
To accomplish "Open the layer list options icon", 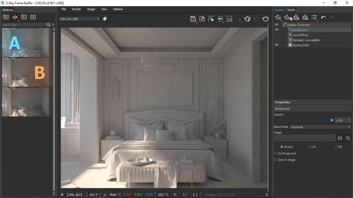I will pos(314,17).
